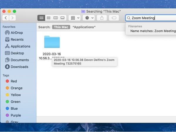Switch to column view
Viewport: 176px width, 132px height.
pos(55,18)
